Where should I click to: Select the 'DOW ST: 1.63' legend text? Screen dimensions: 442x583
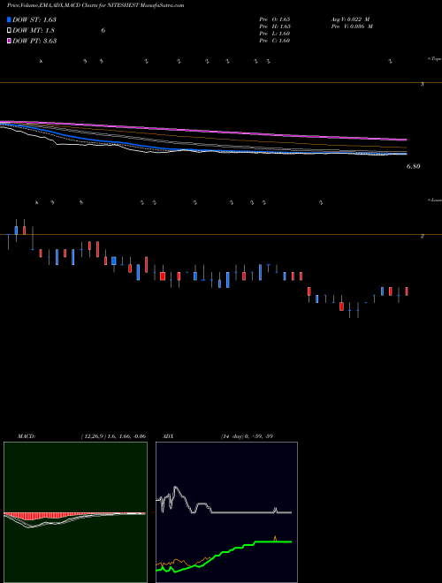[x=34, y=19]
